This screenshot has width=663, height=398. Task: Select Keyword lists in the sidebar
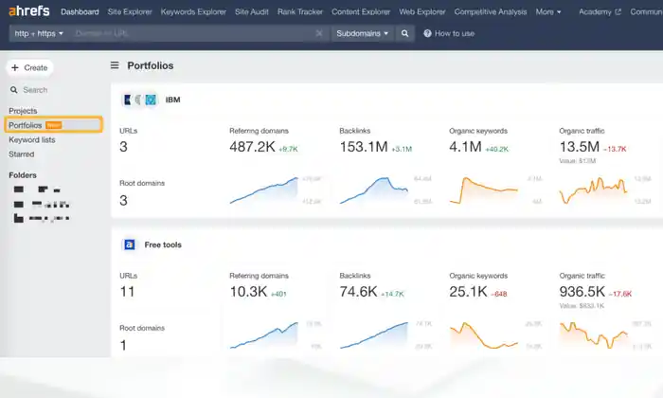click(x=32, y=139)
